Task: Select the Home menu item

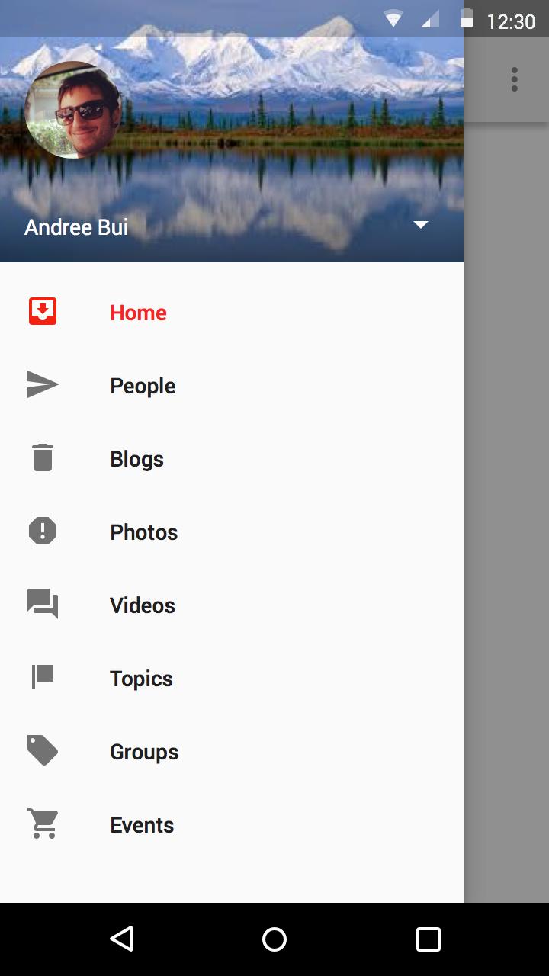Action: click(232, 312)
